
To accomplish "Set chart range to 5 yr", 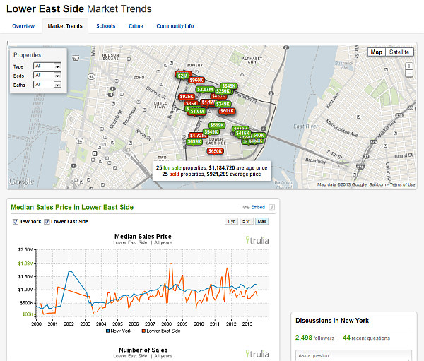I will (x=246, y=221).
